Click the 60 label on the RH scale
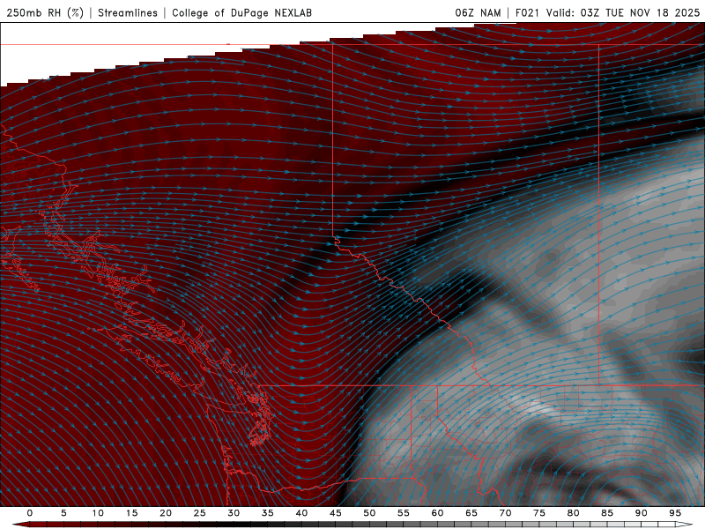Screen dimensions: 705x529 point(437,513)
